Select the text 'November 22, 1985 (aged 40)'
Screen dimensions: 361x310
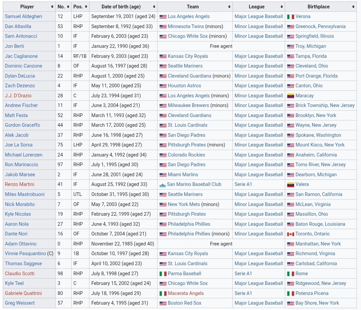pyautogui.click(x=123, y=244)
